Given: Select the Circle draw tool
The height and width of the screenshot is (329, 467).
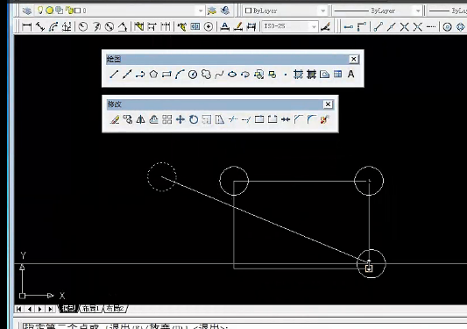Looking at the screenshot, I should 193,75.
